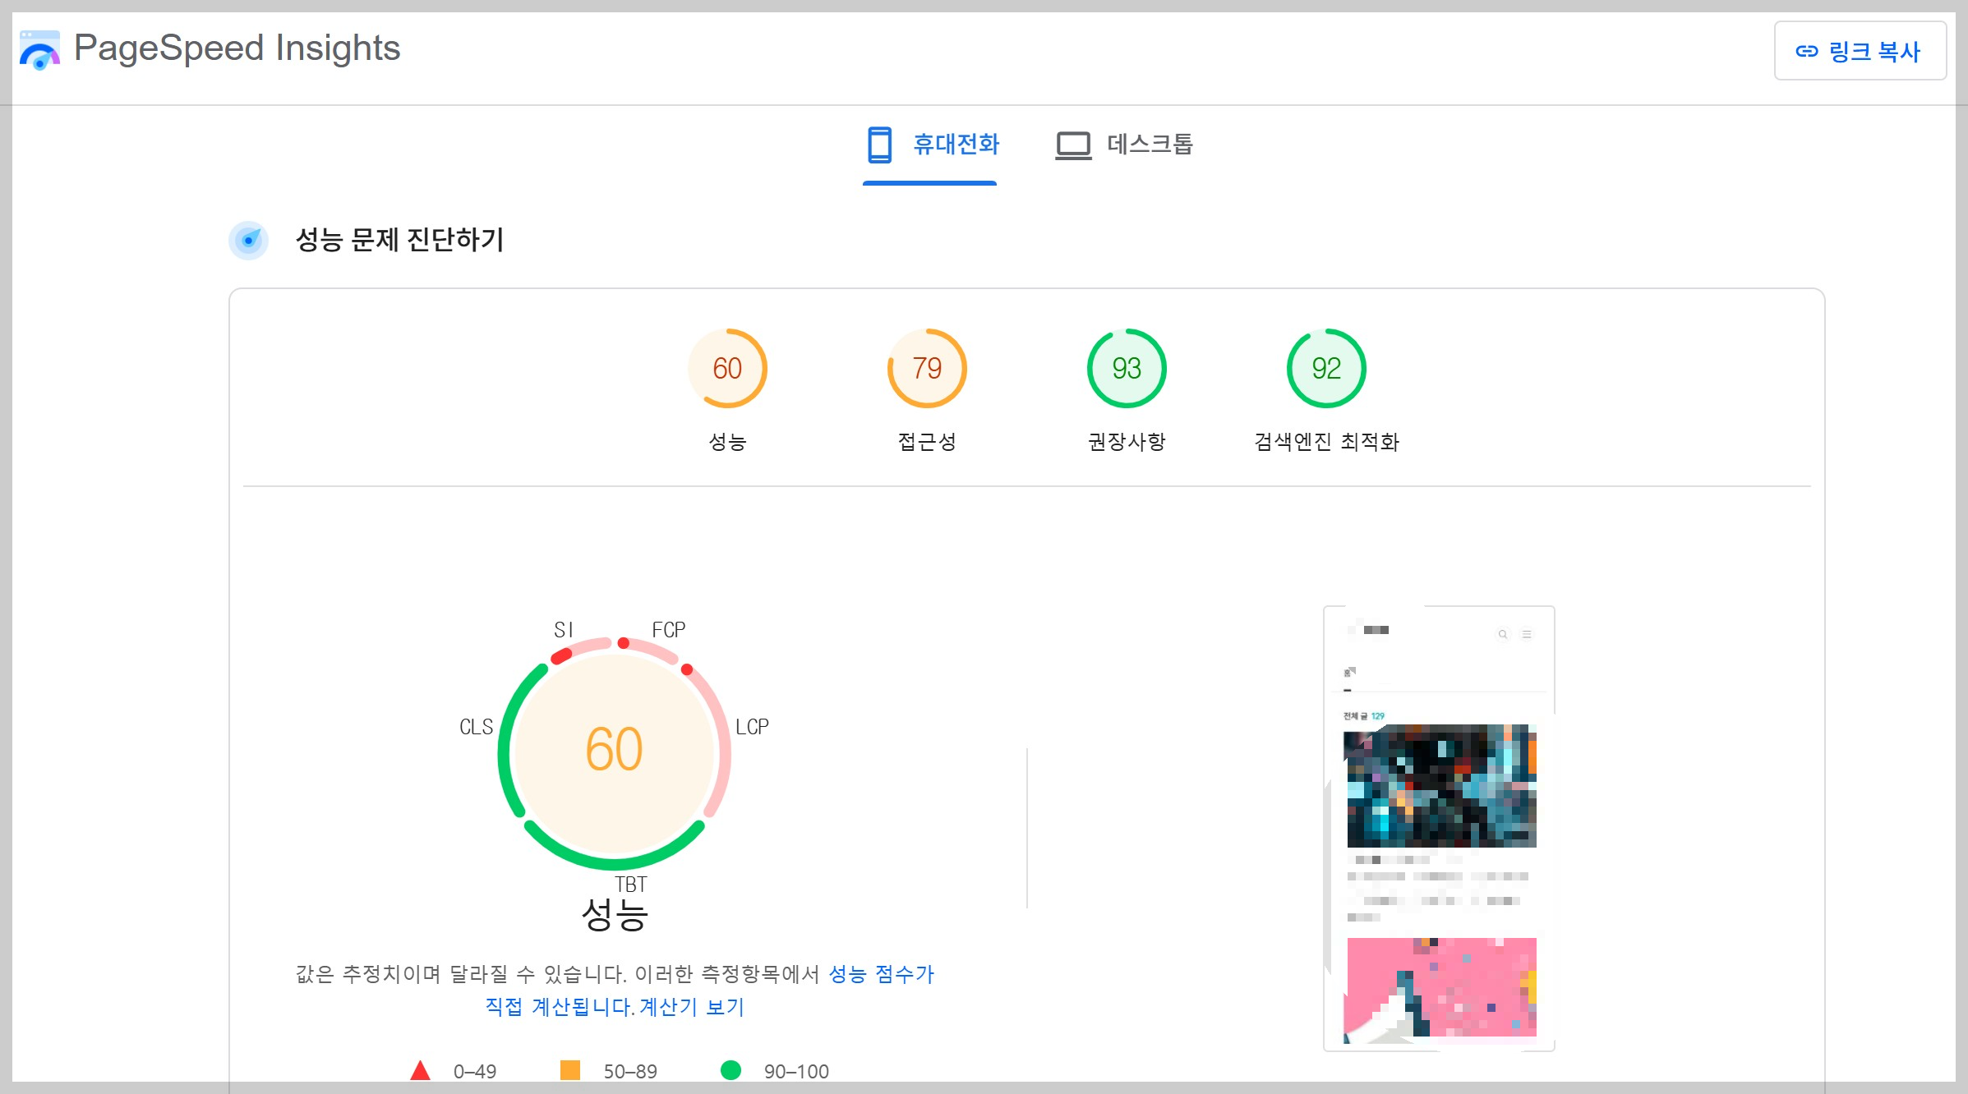Click the orange square 50–89 legend swatch
This screenshot has width=1968, height=1094.
(569, 1070)
